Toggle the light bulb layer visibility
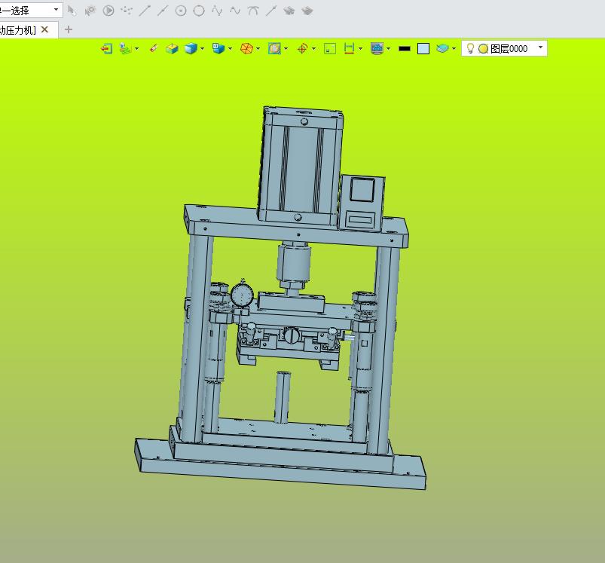Screen dimensions: 605x563 (x=470, y=49)
